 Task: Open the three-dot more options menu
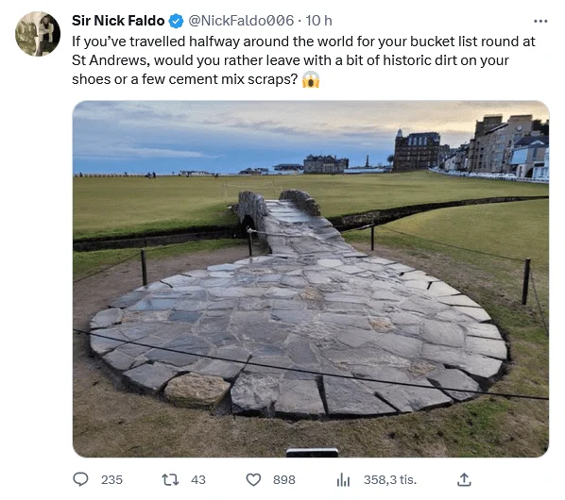[540, 21]
